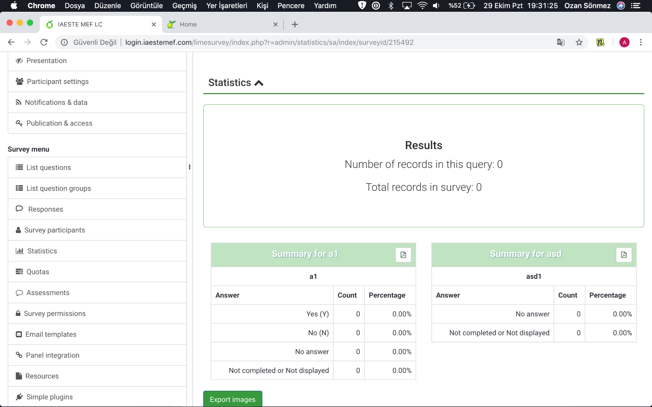Select the Survey participants person icon
Screen dimensions: 652x407
pyautogui.click(x=19, y=230)
